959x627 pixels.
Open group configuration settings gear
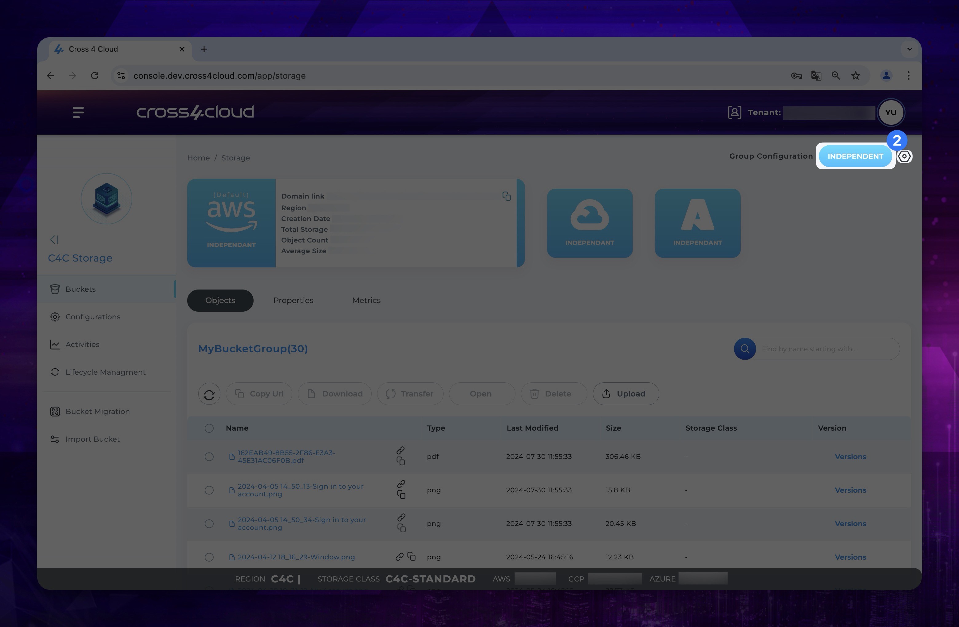click(x=904, y=156)
